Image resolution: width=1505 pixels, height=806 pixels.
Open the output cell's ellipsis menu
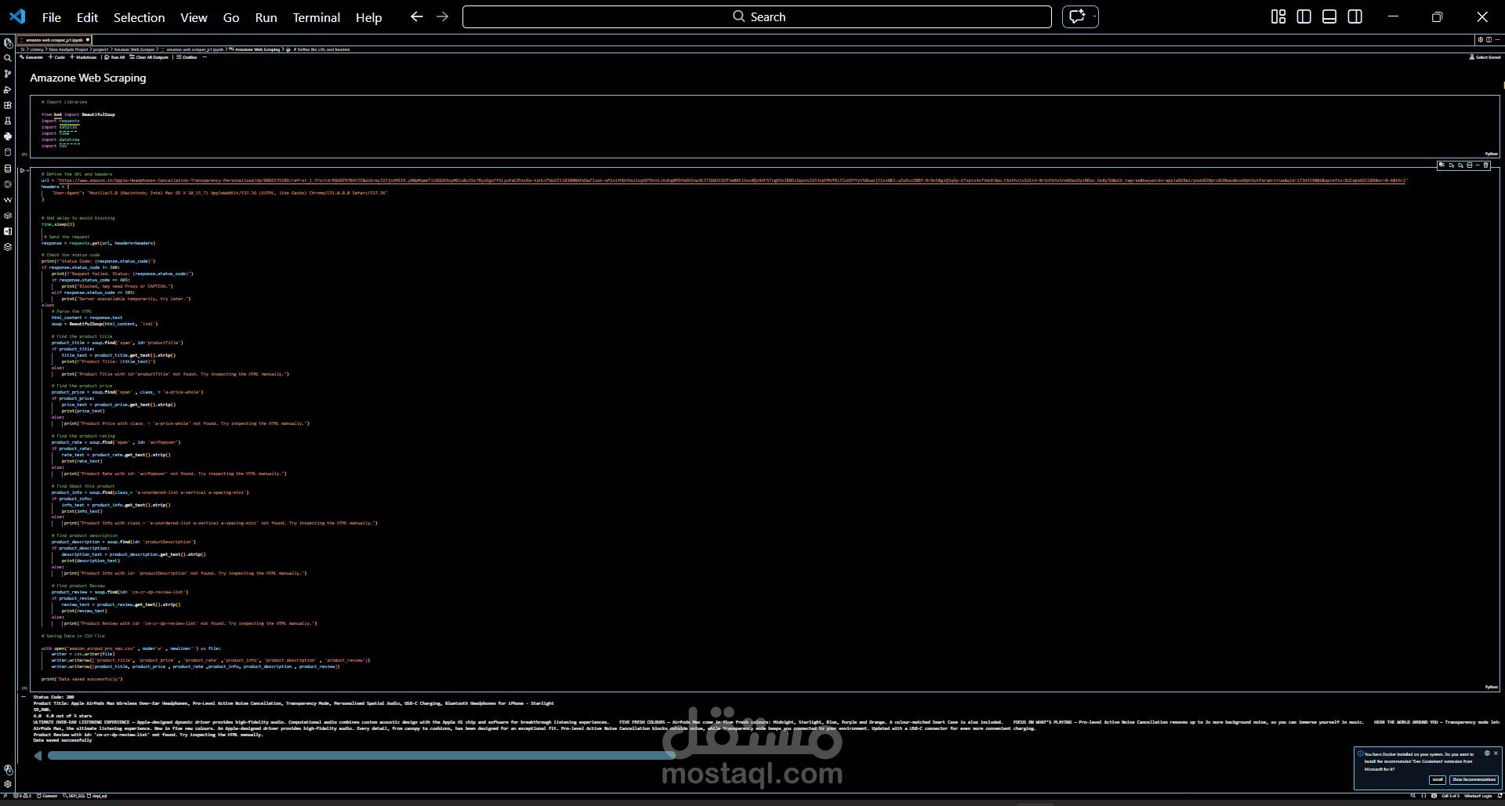(x=24, y=696)
